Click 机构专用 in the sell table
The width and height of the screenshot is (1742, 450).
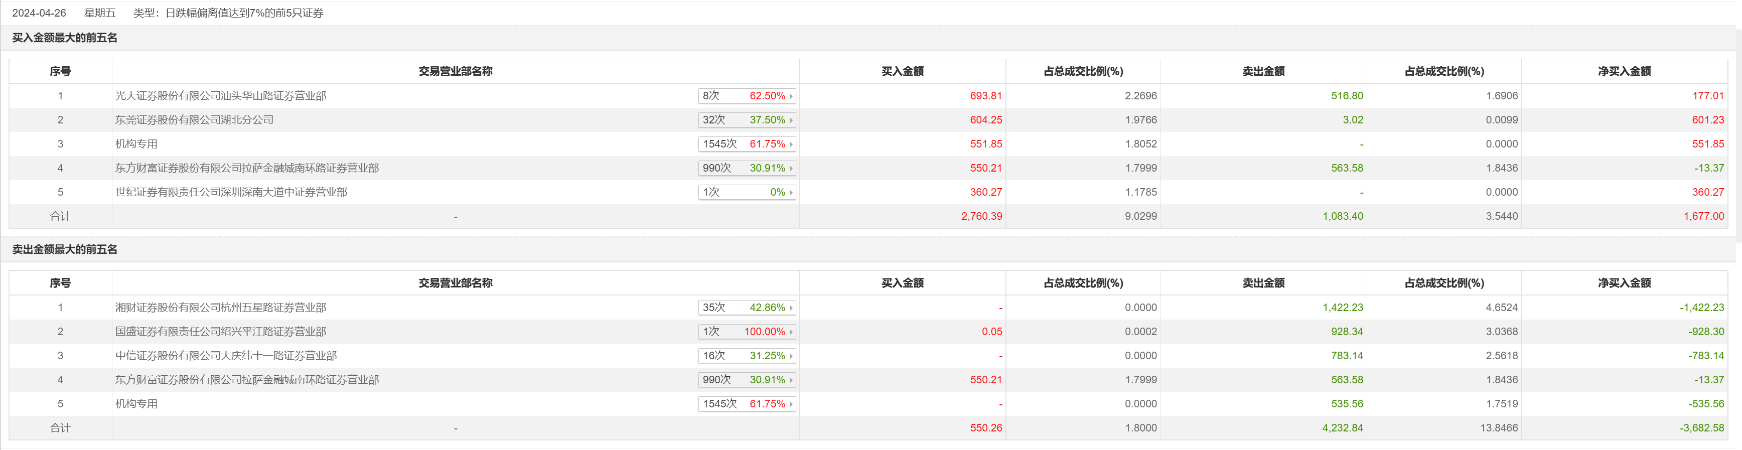coord(136,404)
